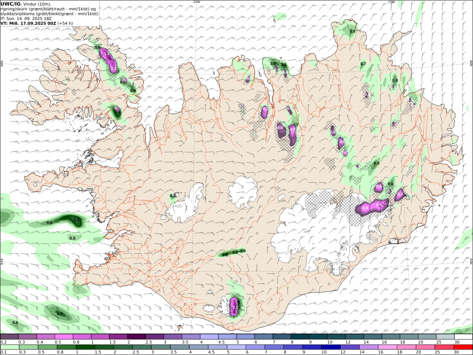Screen dimensions: 473x355
Task: Click the crimson 25–30 swatch in lower legend row
Action: [444, 347]
